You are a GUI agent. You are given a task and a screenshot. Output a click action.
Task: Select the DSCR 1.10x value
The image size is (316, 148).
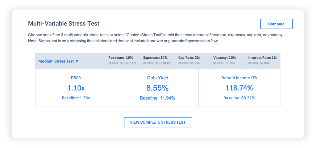[76, 88]
